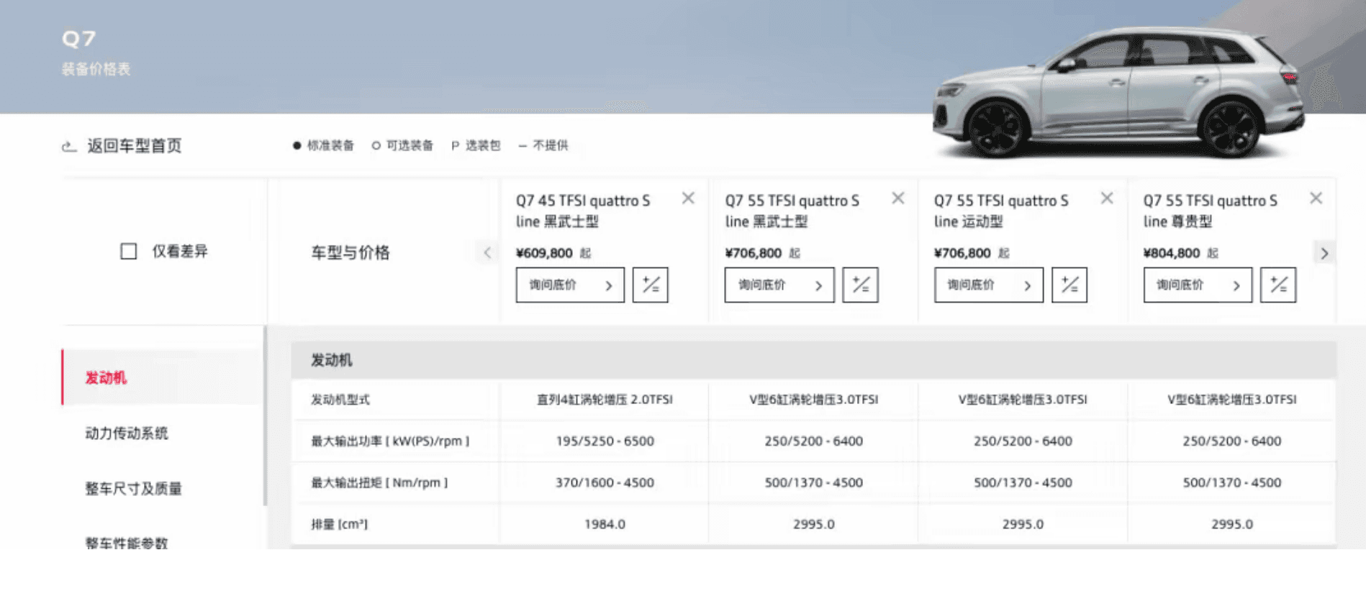
Task: Click 询问底价 for Q7 55 运动型
Action: pyautogui.click(x=989, y=285)
